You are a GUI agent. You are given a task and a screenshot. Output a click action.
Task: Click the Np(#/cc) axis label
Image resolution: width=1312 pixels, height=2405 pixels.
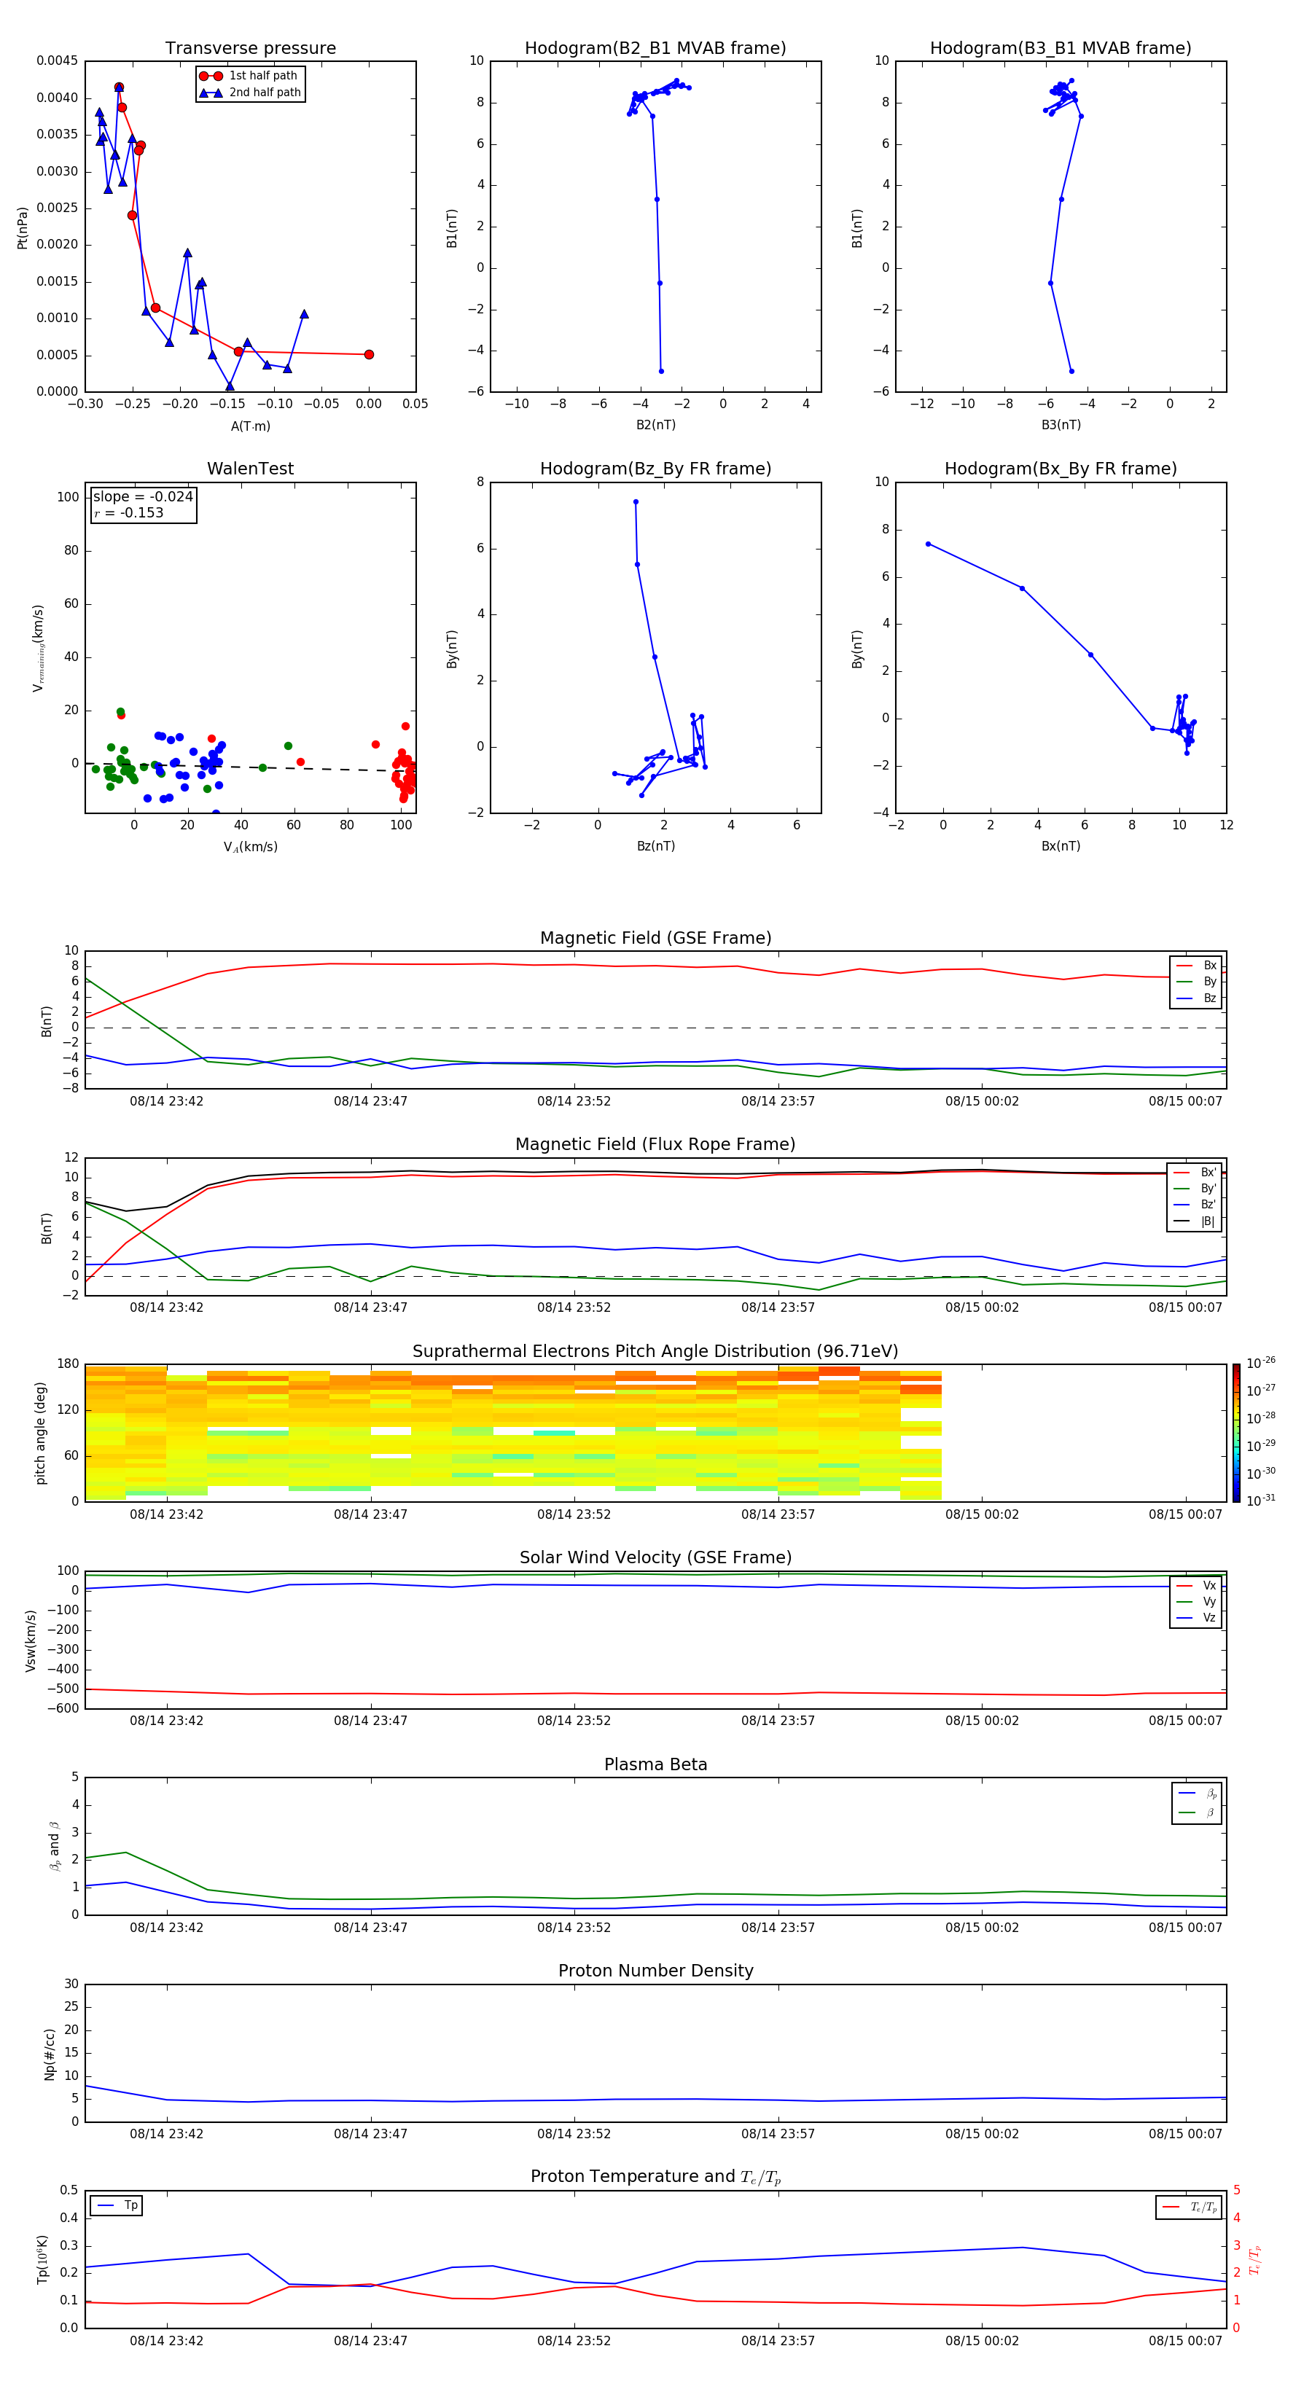(50, 2054)
